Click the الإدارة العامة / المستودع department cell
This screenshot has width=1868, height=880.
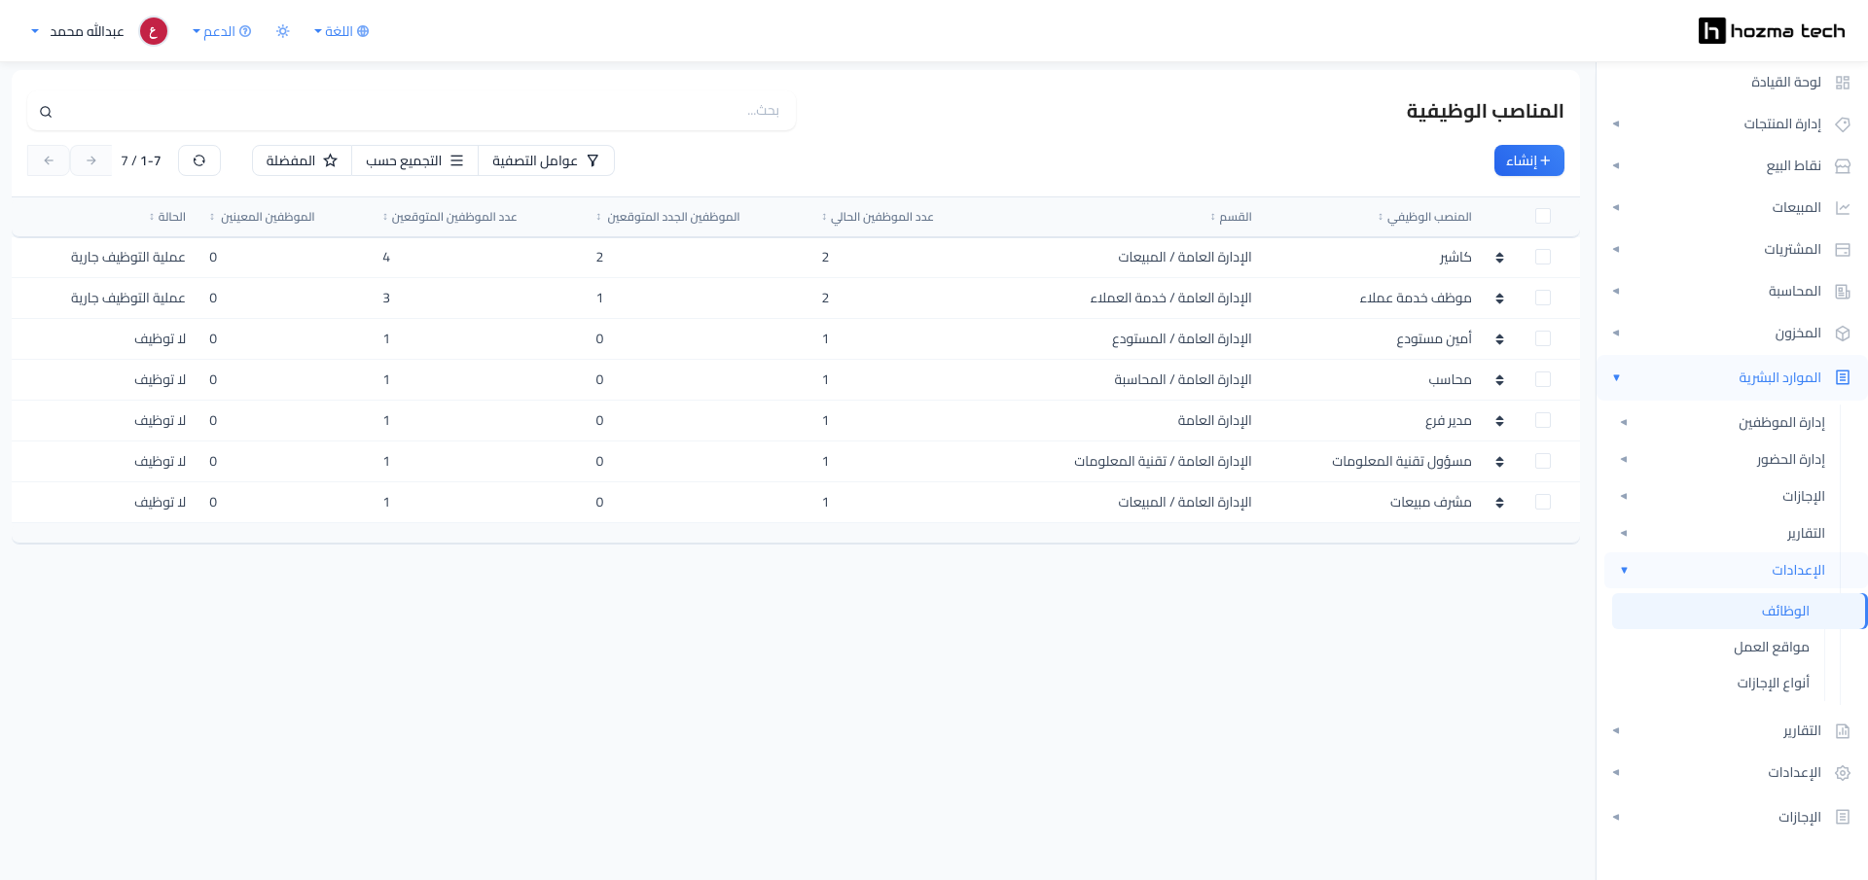click(1181, 339)
